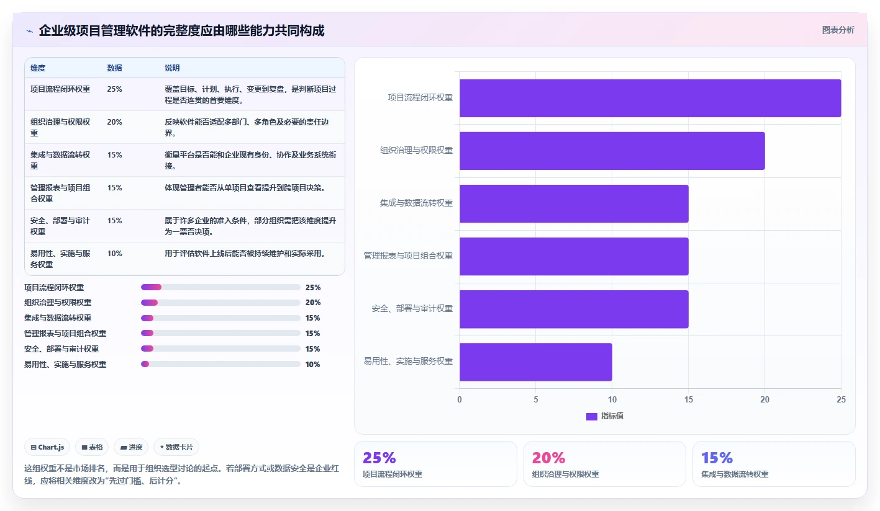This screenshot has height=511, width=880.
Task: Click the 组织治理与权限权重 progress bar
Action: (220, 303)
